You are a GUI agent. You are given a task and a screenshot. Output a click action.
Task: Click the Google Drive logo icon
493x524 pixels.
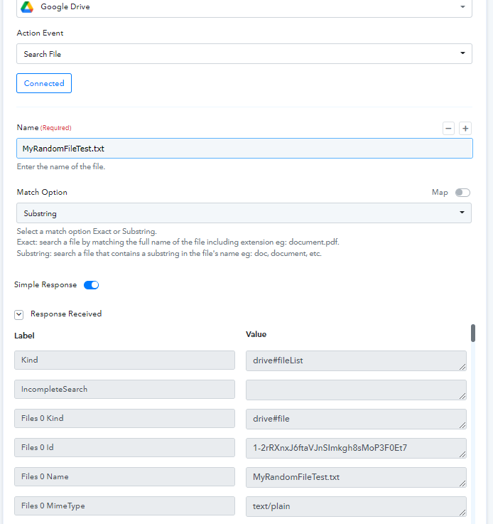pos(27,7)
